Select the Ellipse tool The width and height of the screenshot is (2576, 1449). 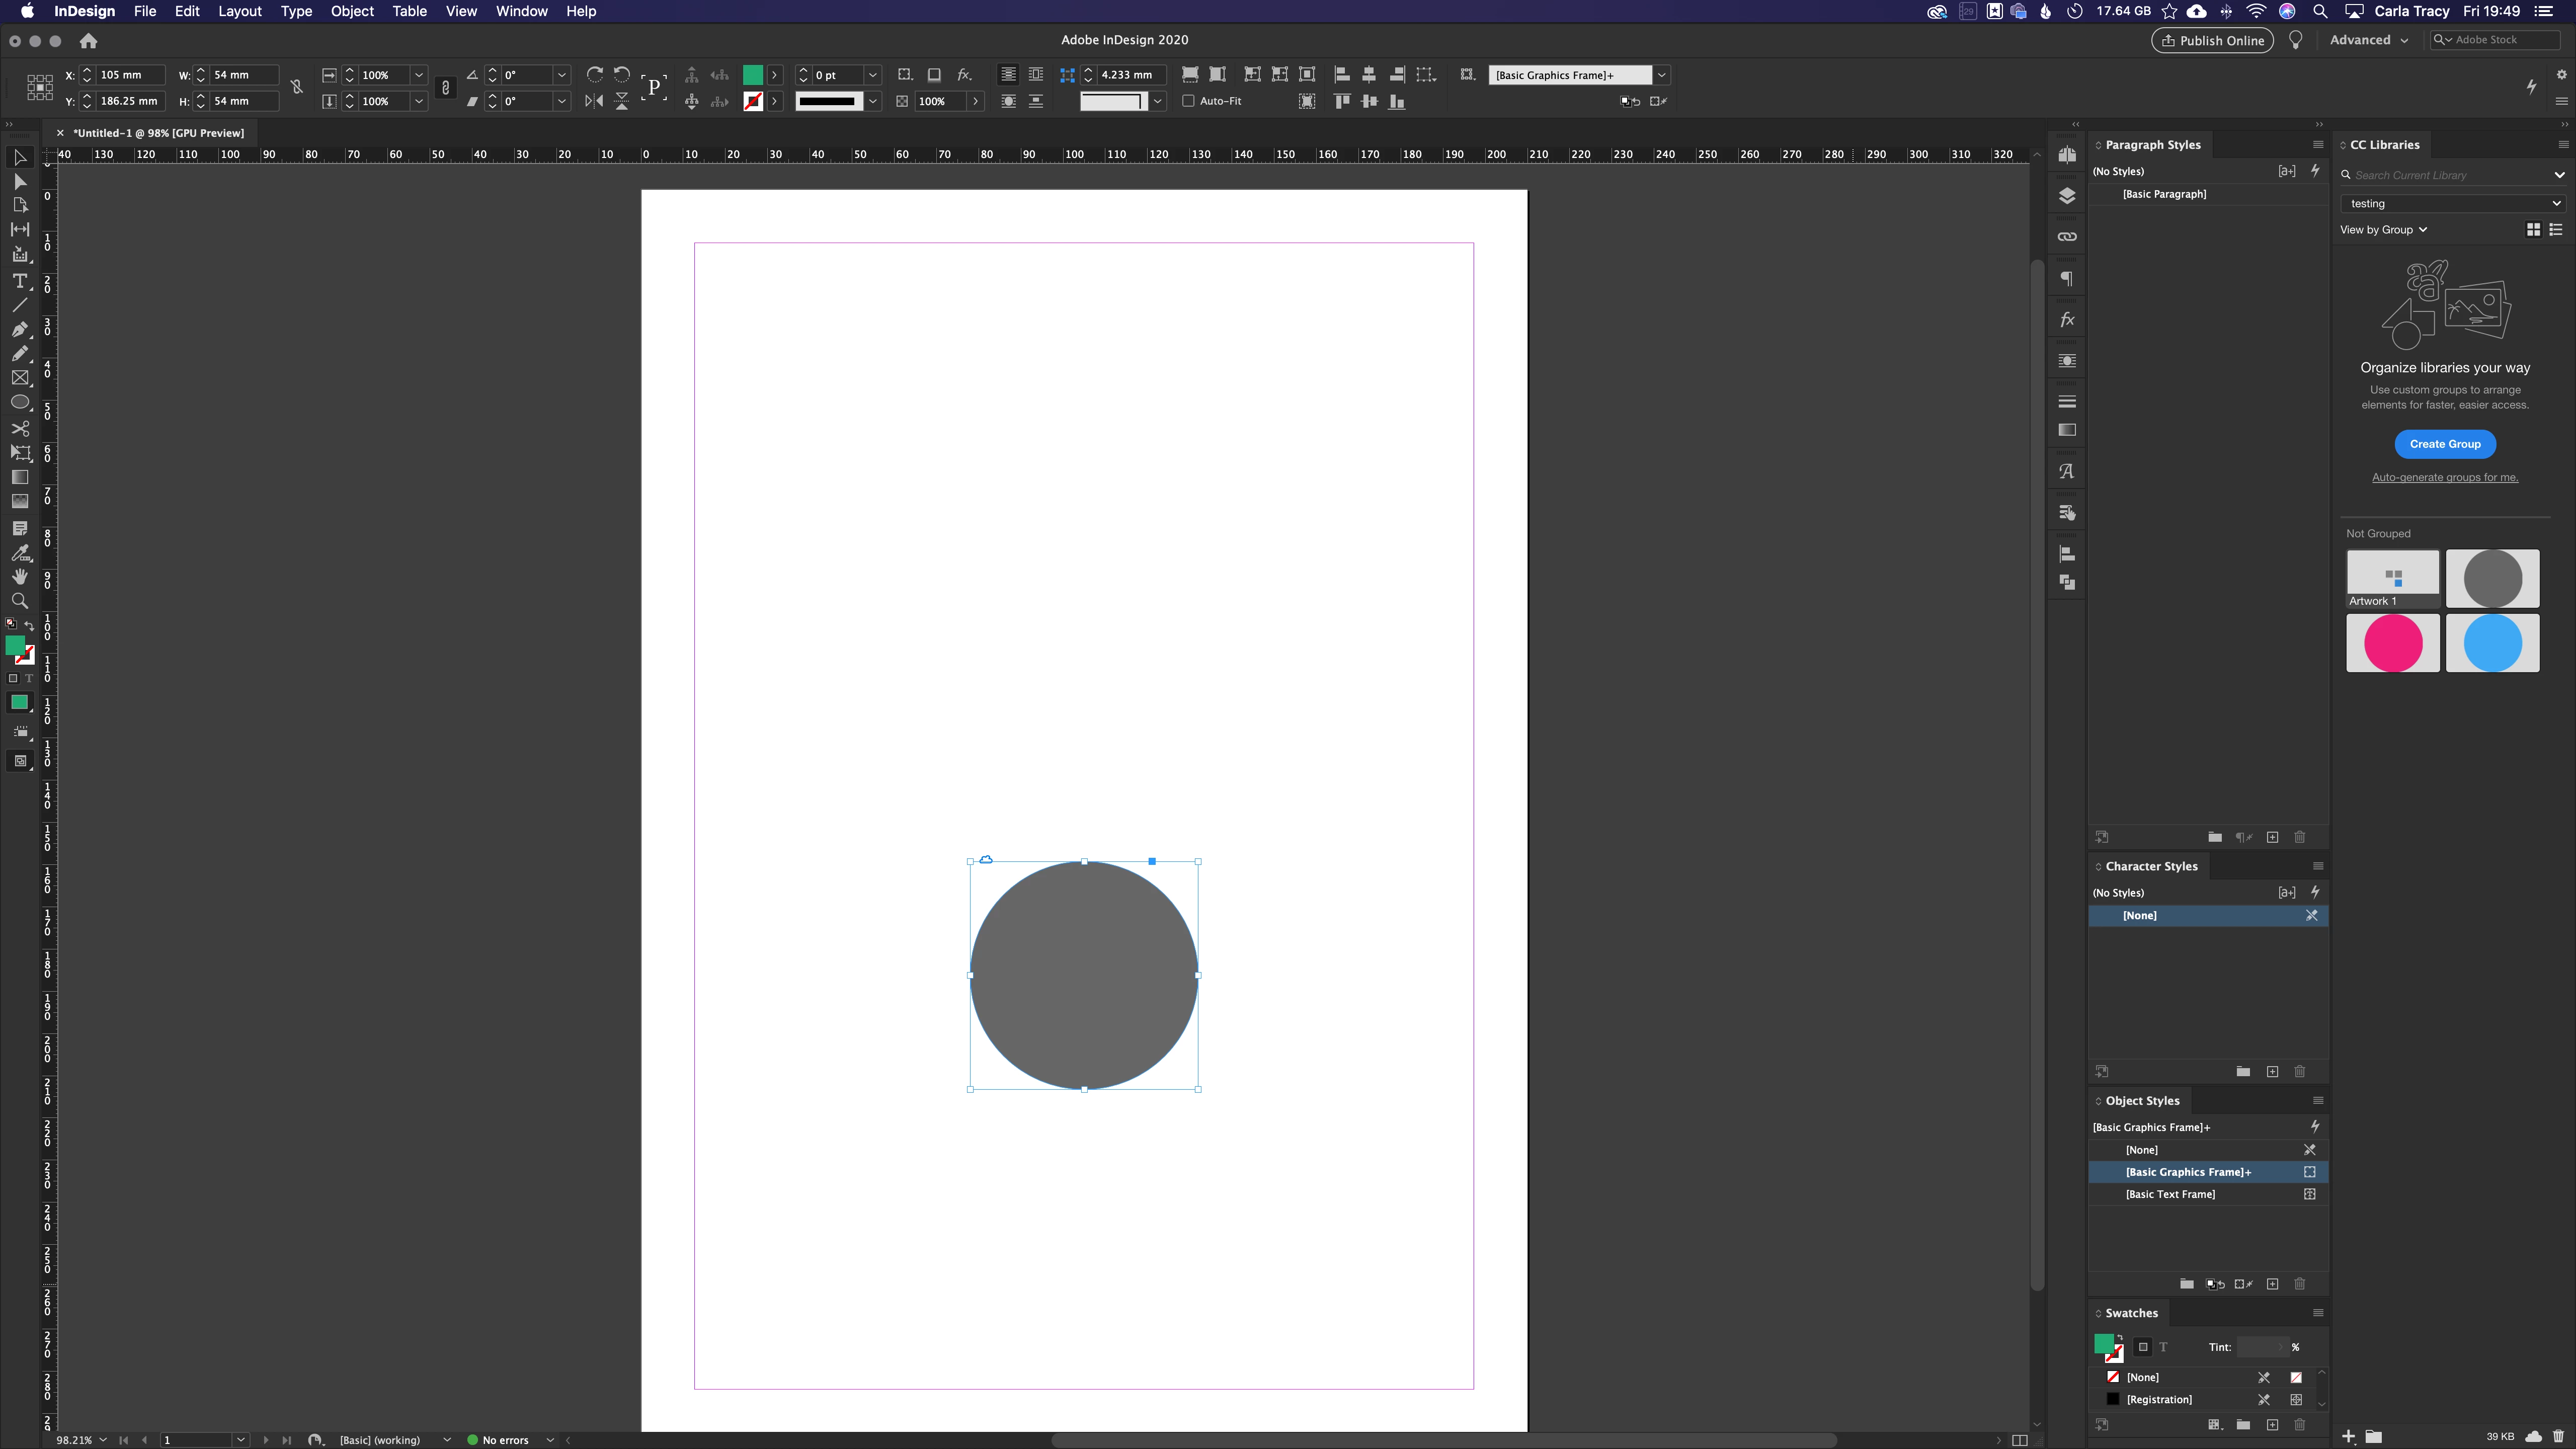[19, 402]
